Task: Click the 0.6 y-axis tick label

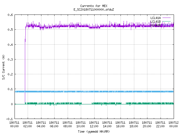Action: click(x=10, y=15)
